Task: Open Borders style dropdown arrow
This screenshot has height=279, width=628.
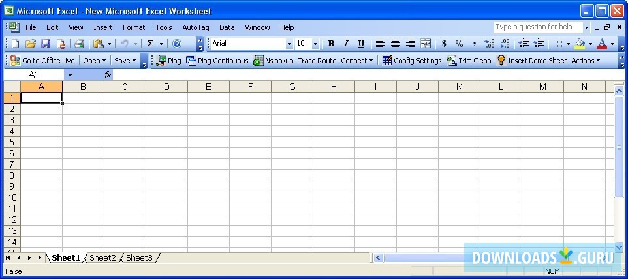Action: point(568,44)
